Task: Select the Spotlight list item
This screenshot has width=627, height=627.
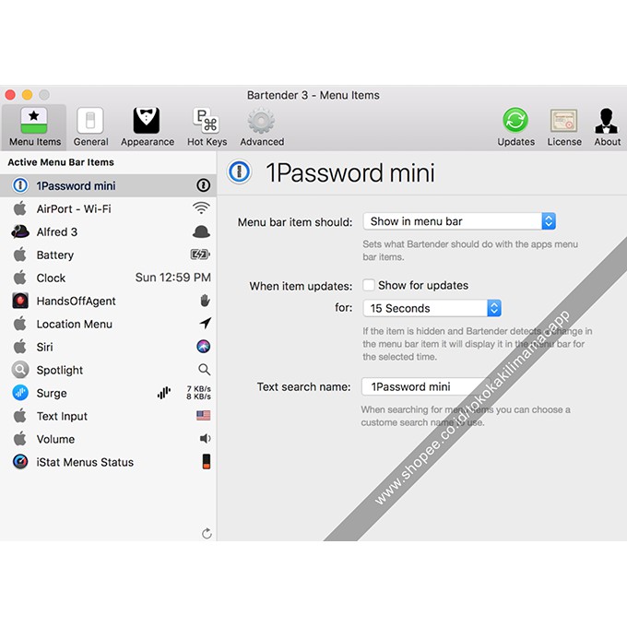Action: pos(108,370)
